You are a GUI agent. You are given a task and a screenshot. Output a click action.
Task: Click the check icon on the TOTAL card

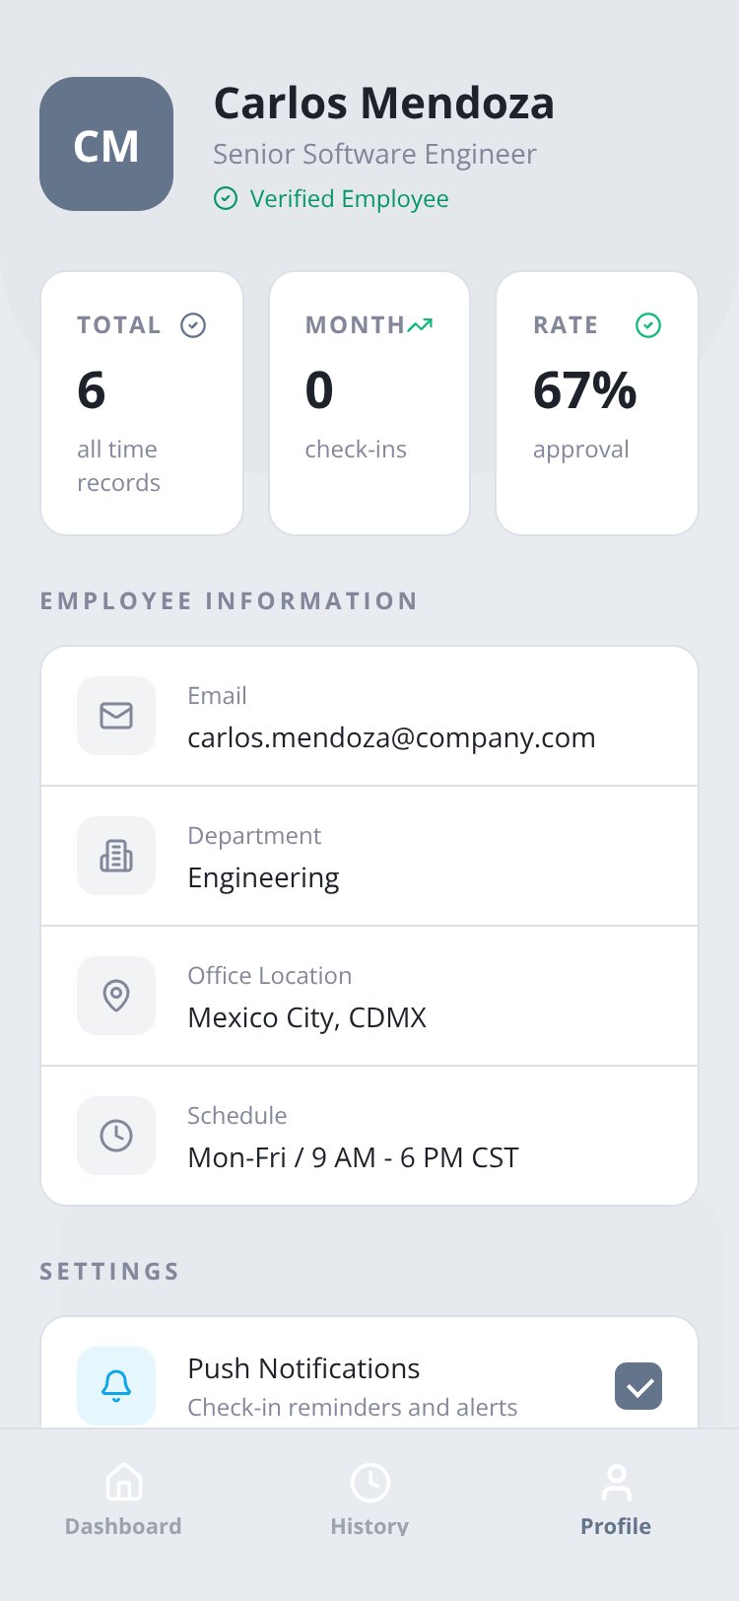tap(193, 325)
